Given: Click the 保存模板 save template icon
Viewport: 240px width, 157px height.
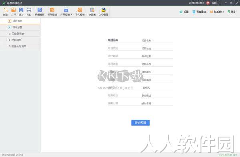Looking at the screenshot, I should [x=52, y=12].
